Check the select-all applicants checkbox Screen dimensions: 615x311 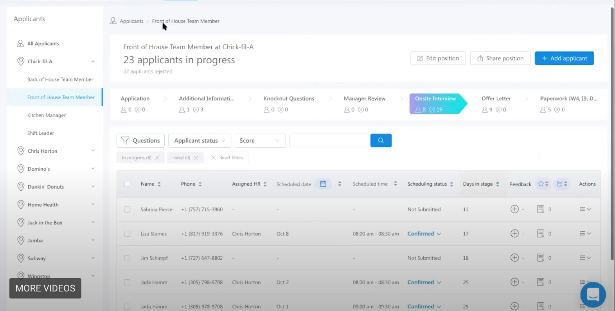click(127, 184)
